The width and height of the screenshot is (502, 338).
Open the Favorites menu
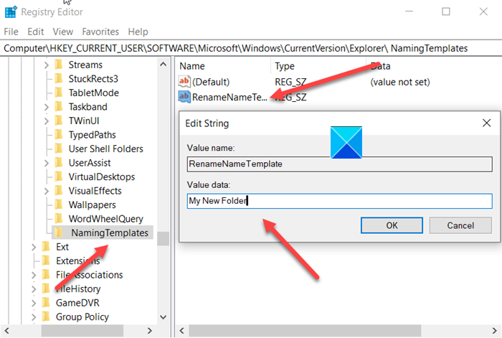100,32
